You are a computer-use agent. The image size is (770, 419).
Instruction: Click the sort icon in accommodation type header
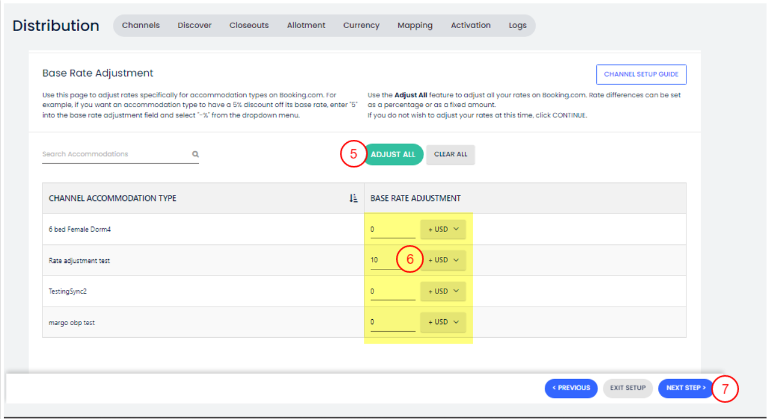[353, 198]
